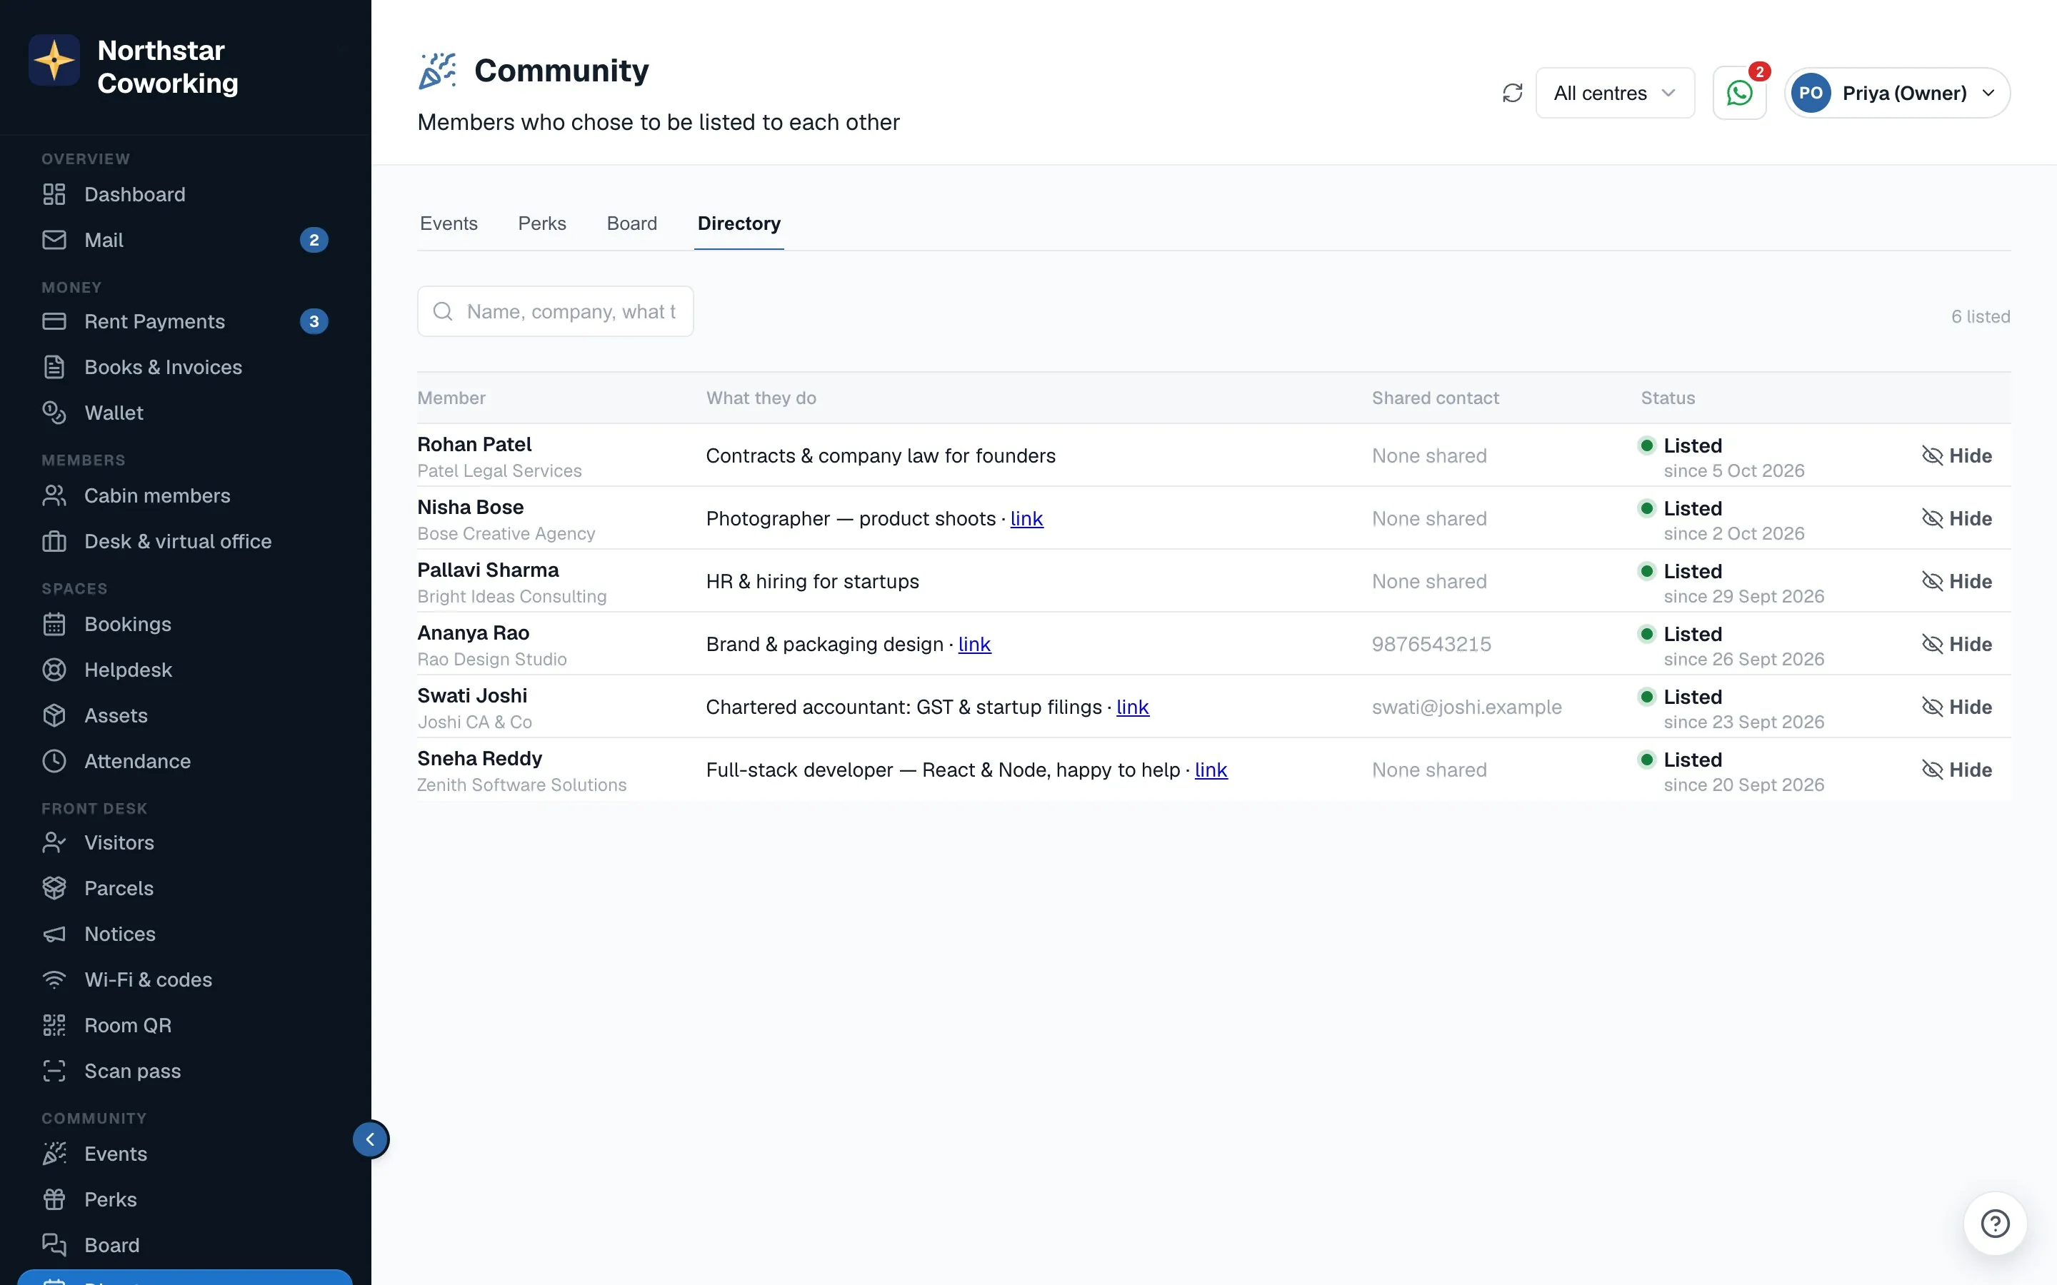Click 'Bright Ideas Consulting' company text
Viewport: 2057px width, 1285px height.
pyautogui.click(x=511, y=598)
